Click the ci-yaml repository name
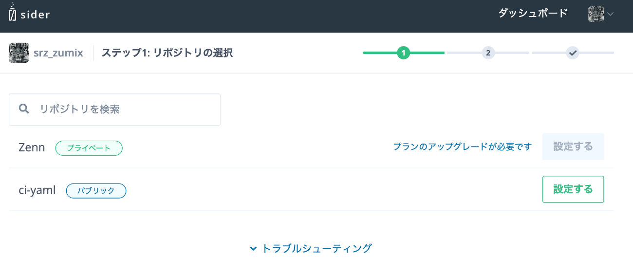 pyautogui.click(x=37, y=190)
